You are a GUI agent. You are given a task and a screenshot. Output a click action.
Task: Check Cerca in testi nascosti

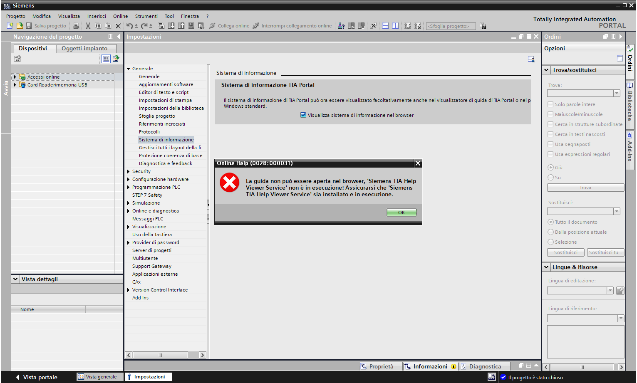(550, 134)
